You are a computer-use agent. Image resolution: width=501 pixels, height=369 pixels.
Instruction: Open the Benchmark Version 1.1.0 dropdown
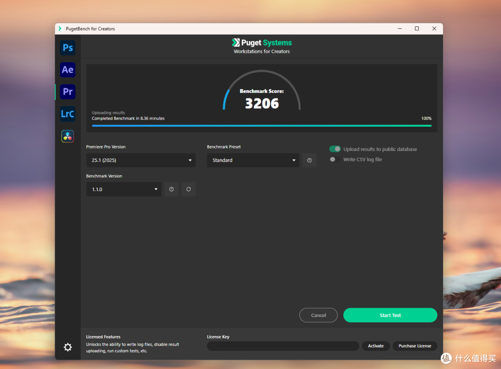click(124, 189)
